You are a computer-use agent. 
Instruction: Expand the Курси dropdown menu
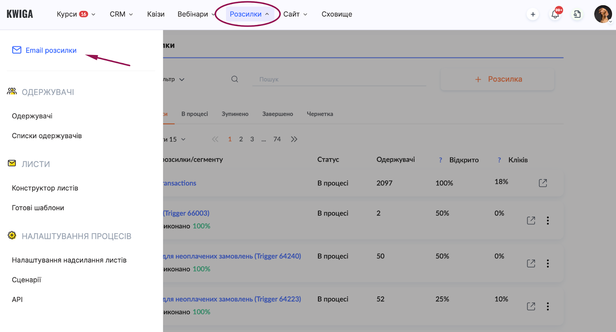(76, 14)
